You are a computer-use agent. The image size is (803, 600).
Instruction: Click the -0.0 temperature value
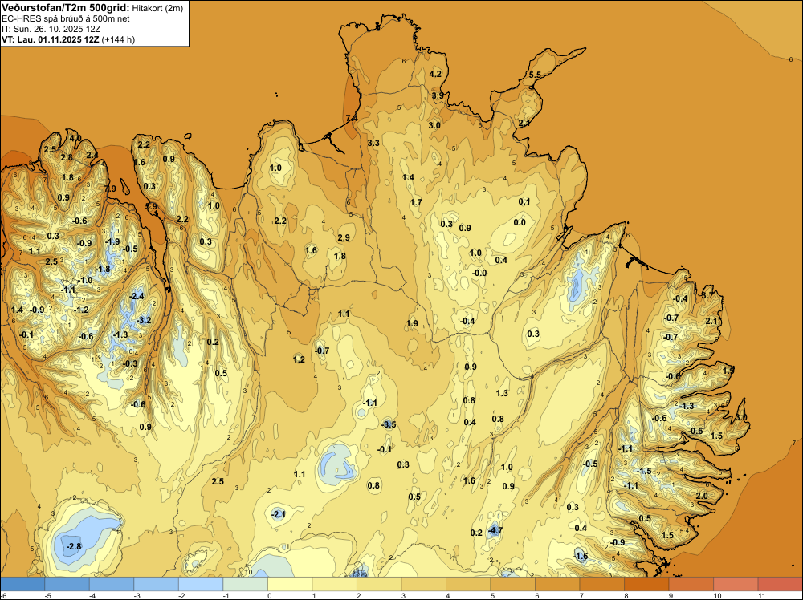pyautogui.click(x=479, y=274)
